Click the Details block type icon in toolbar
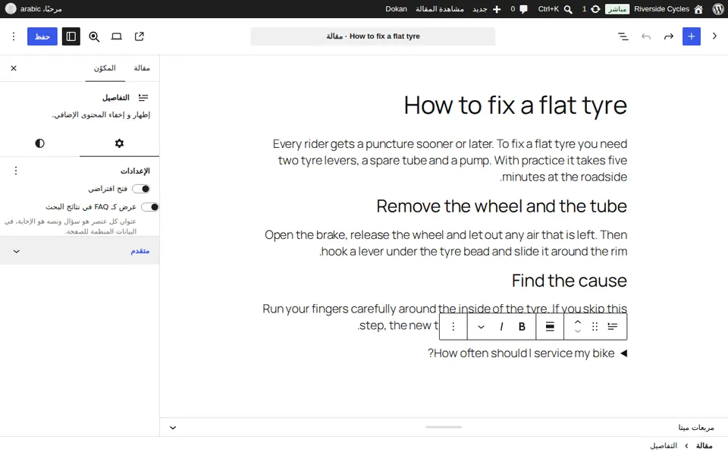The height and width of the screenshot is (455, 728). pos(613,326)
